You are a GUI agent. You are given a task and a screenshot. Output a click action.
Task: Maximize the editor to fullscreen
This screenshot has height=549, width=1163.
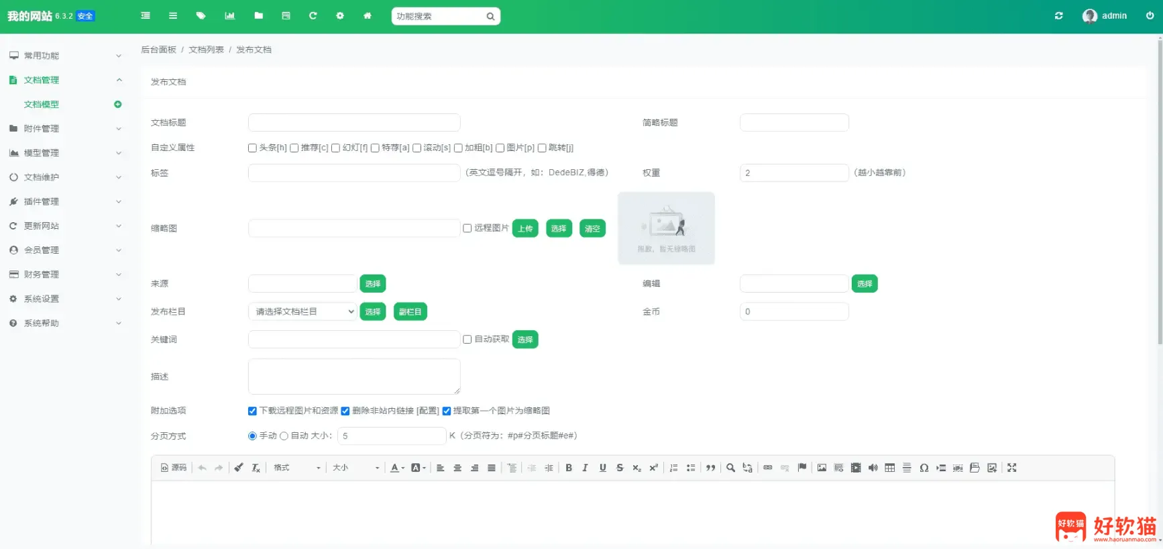[x=1012, y=468]
